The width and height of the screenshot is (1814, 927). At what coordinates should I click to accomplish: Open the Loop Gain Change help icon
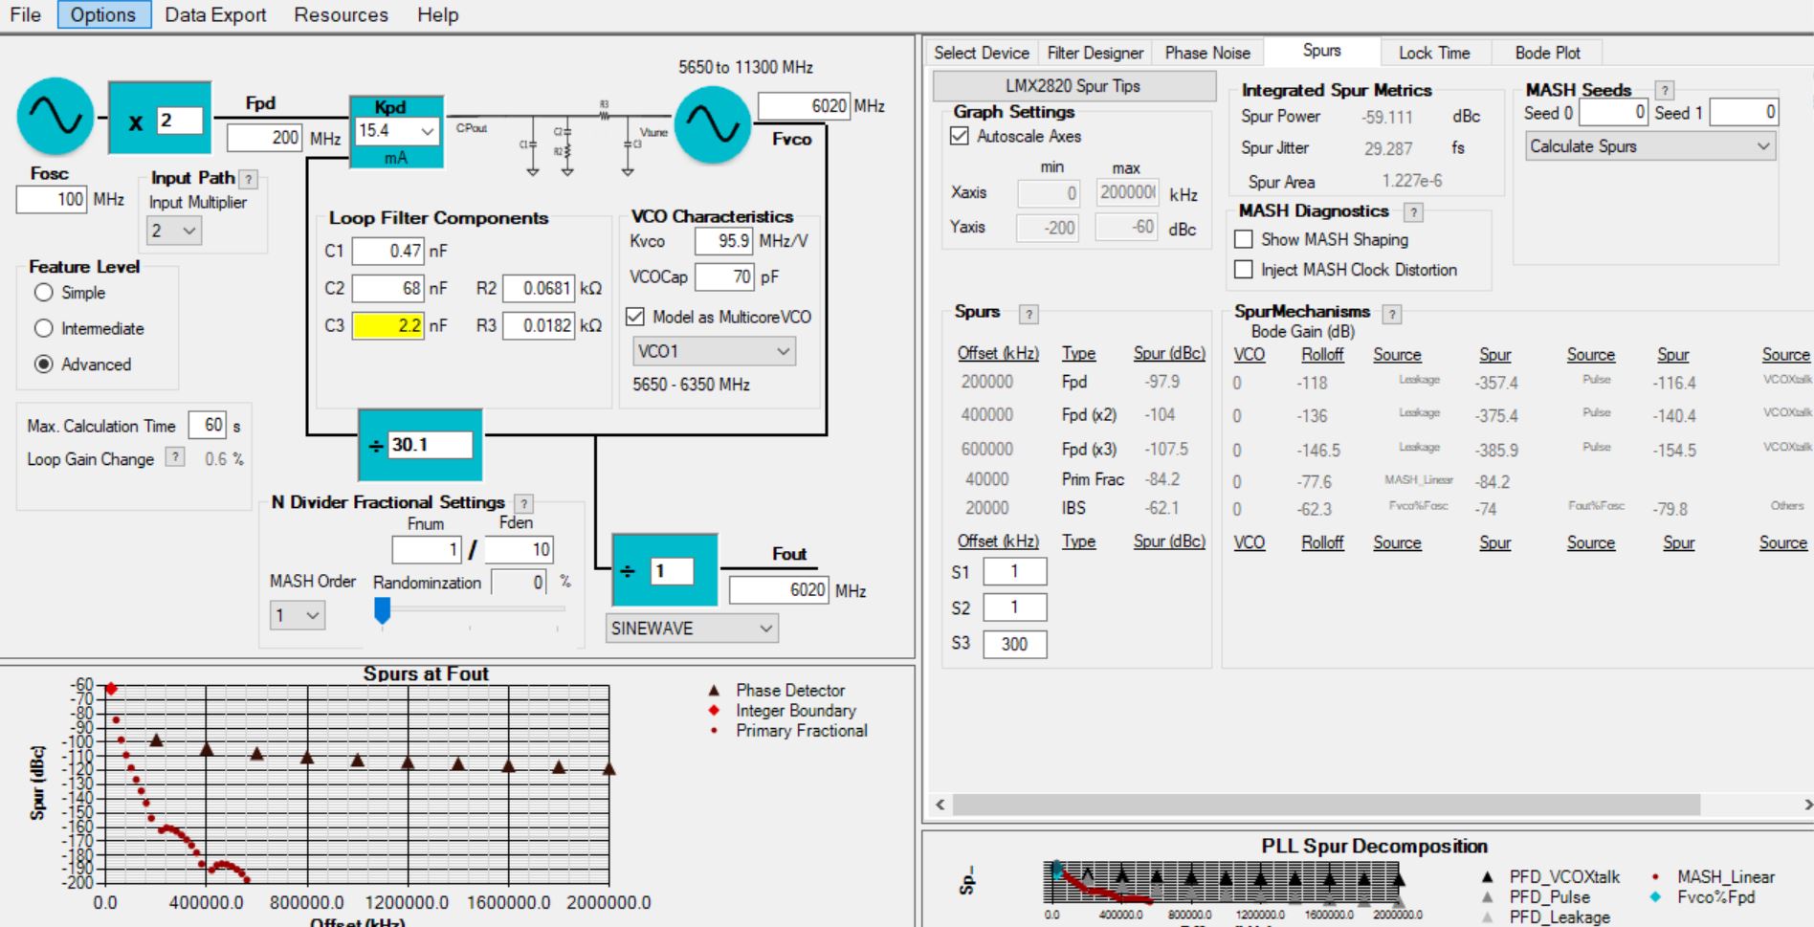pos(175,457)
